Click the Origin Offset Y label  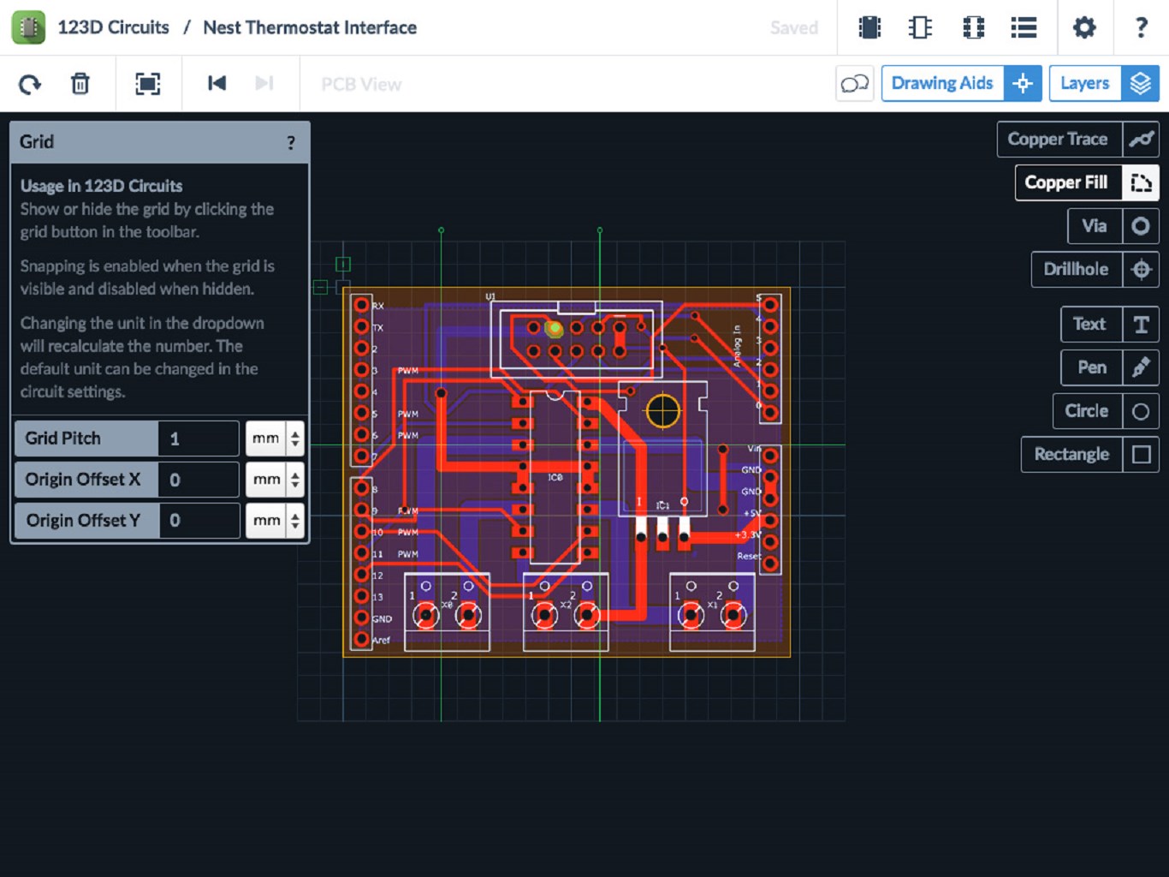click(x=86, y=521)
